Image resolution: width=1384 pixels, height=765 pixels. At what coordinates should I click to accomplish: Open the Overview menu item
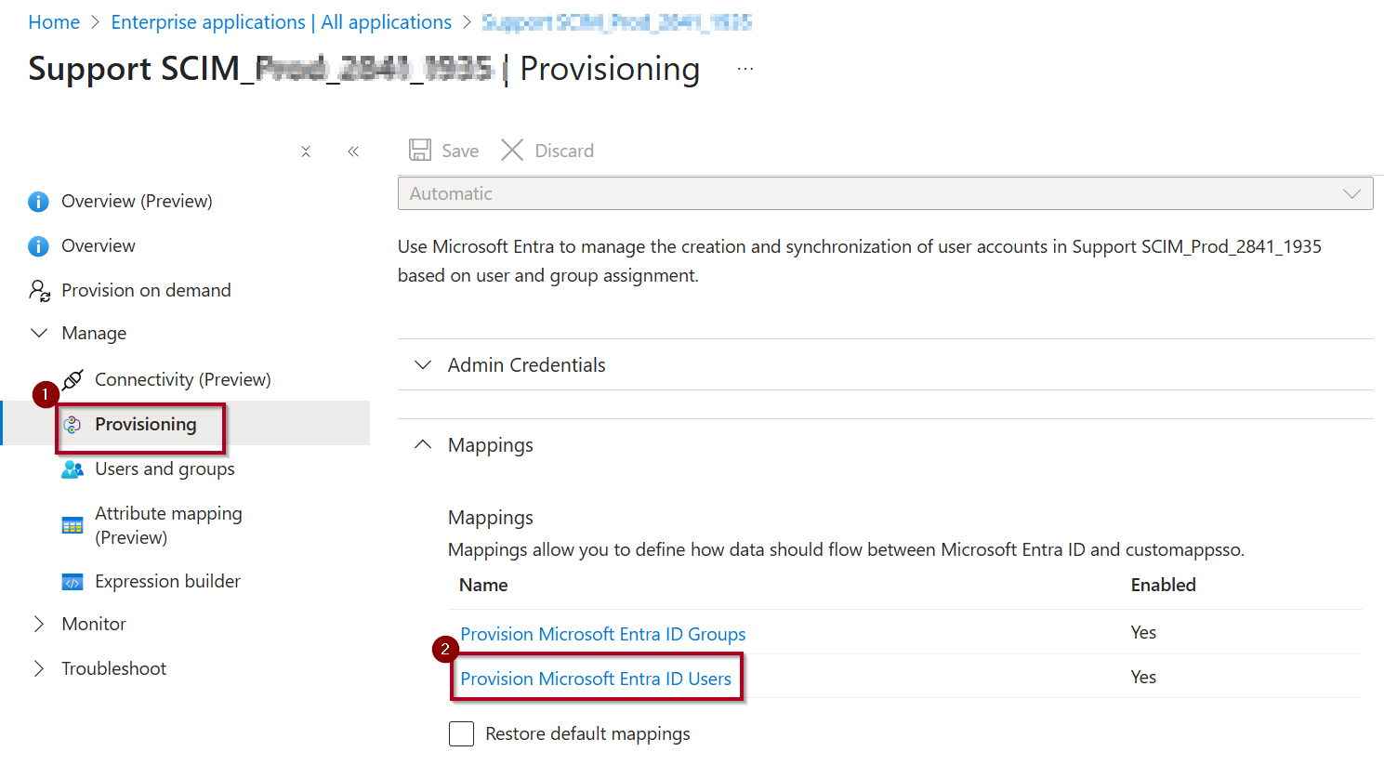click(99, 246)
